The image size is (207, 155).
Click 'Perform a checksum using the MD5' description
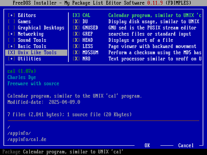tap(155, 53)
